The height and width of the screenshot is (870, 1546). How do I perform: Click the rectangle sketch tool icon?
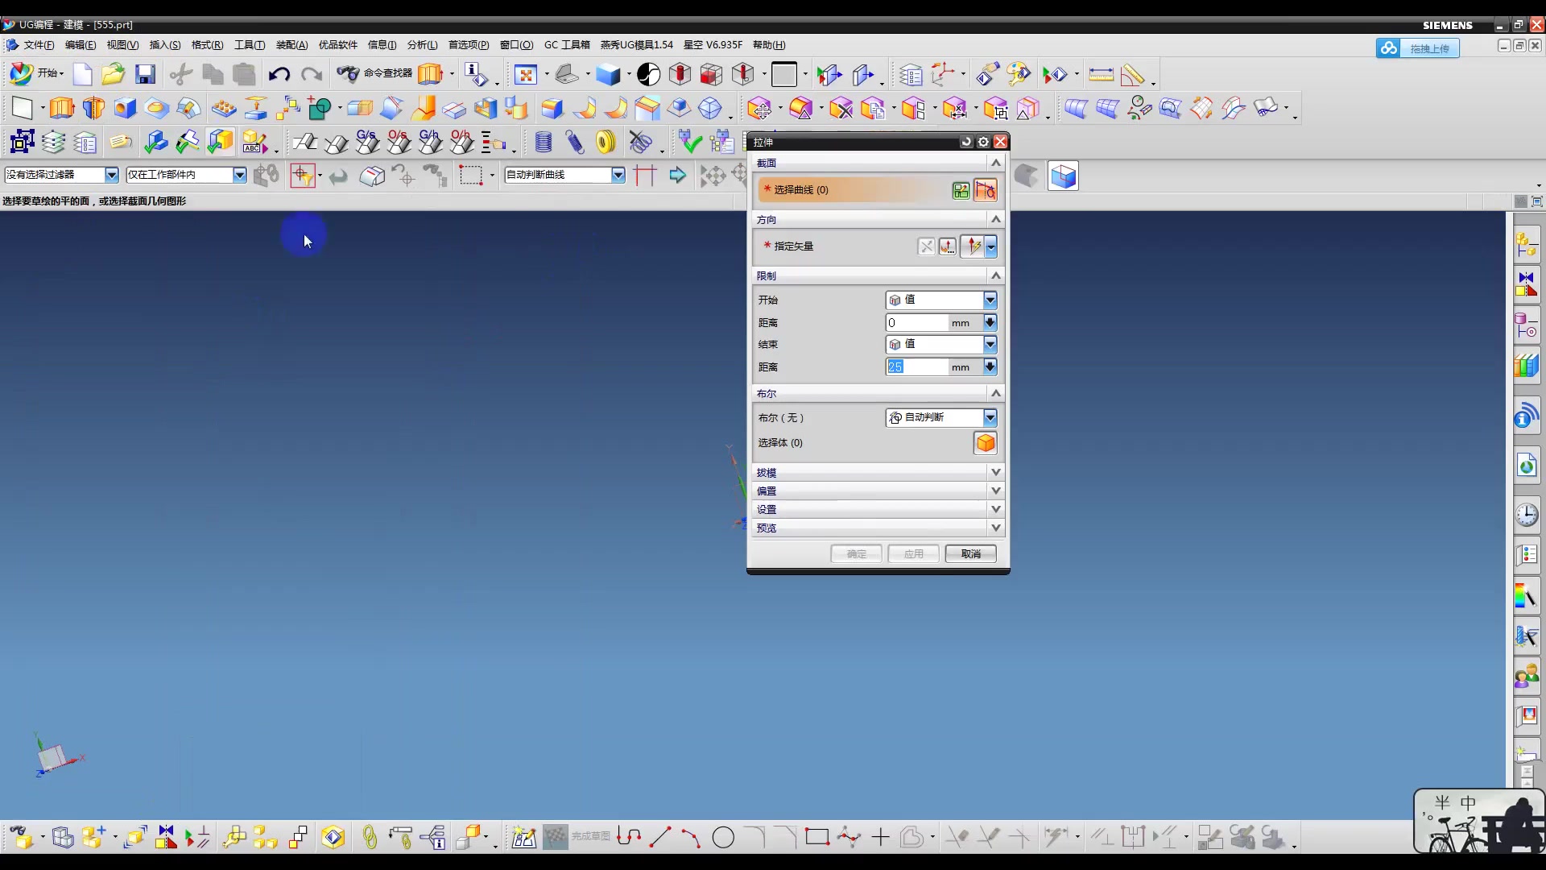click(x=817, y=838)
